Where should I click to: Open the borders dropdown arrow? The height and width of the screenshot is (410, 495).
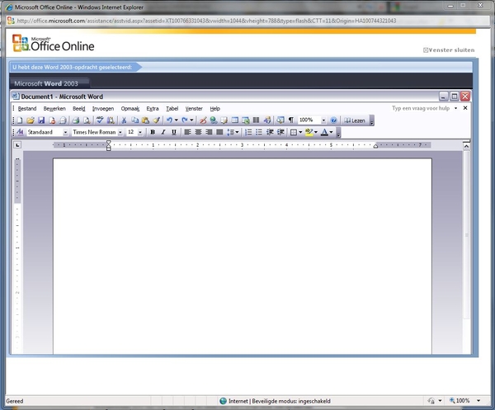click(x=300, y=132)
